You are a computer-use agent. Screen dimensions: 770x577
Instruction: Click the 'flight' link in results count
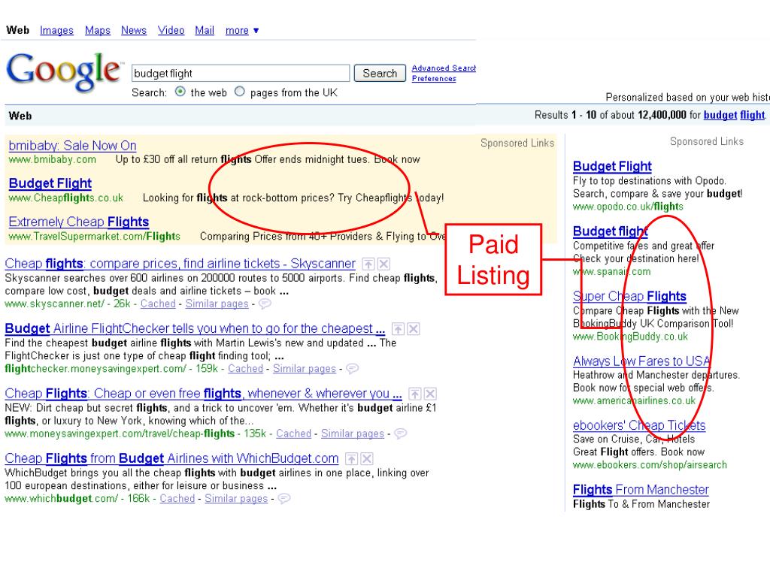point(752,115)
